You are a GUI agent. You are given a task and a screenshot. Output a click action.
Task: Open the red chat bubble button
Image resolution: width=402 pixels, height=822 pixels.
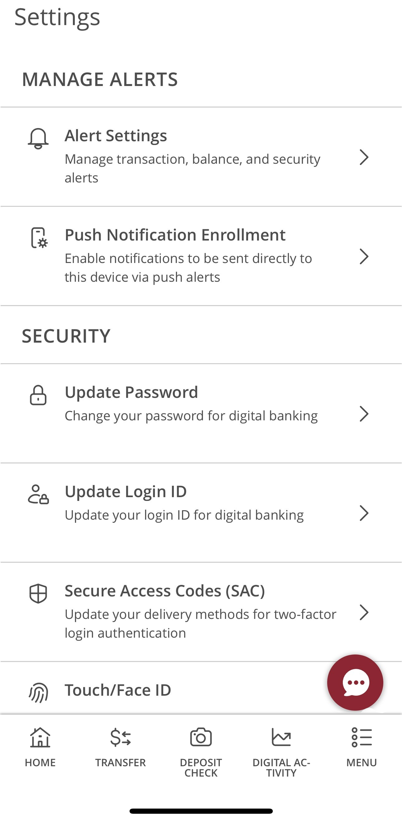tap(355, 682)
